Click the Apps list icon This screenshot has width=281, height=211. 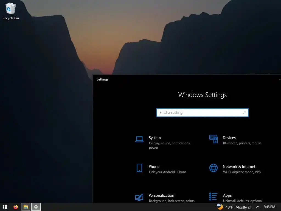click(213, 196)
